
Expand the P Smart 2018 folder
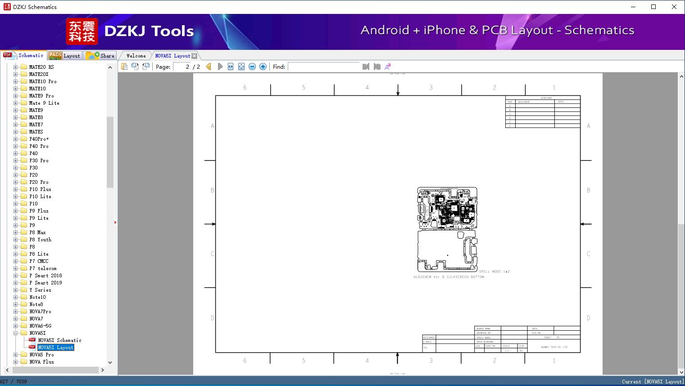[x=15, y=275]
